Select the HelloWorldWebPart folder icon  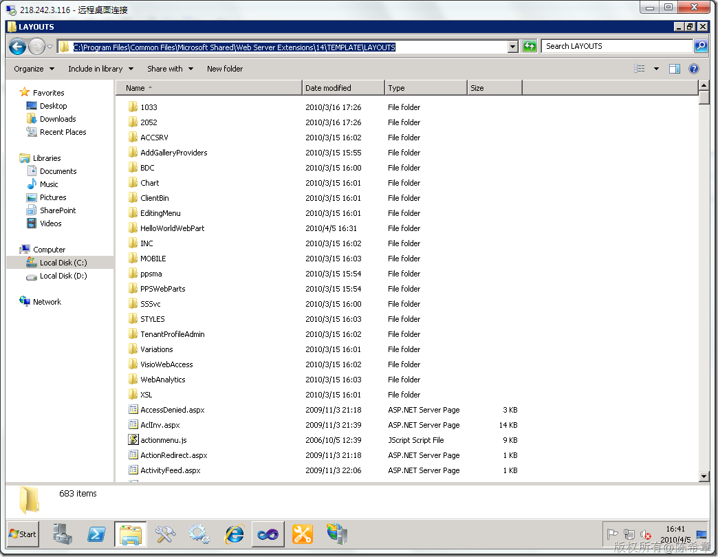pyautogui.click(x=133, y=228)
